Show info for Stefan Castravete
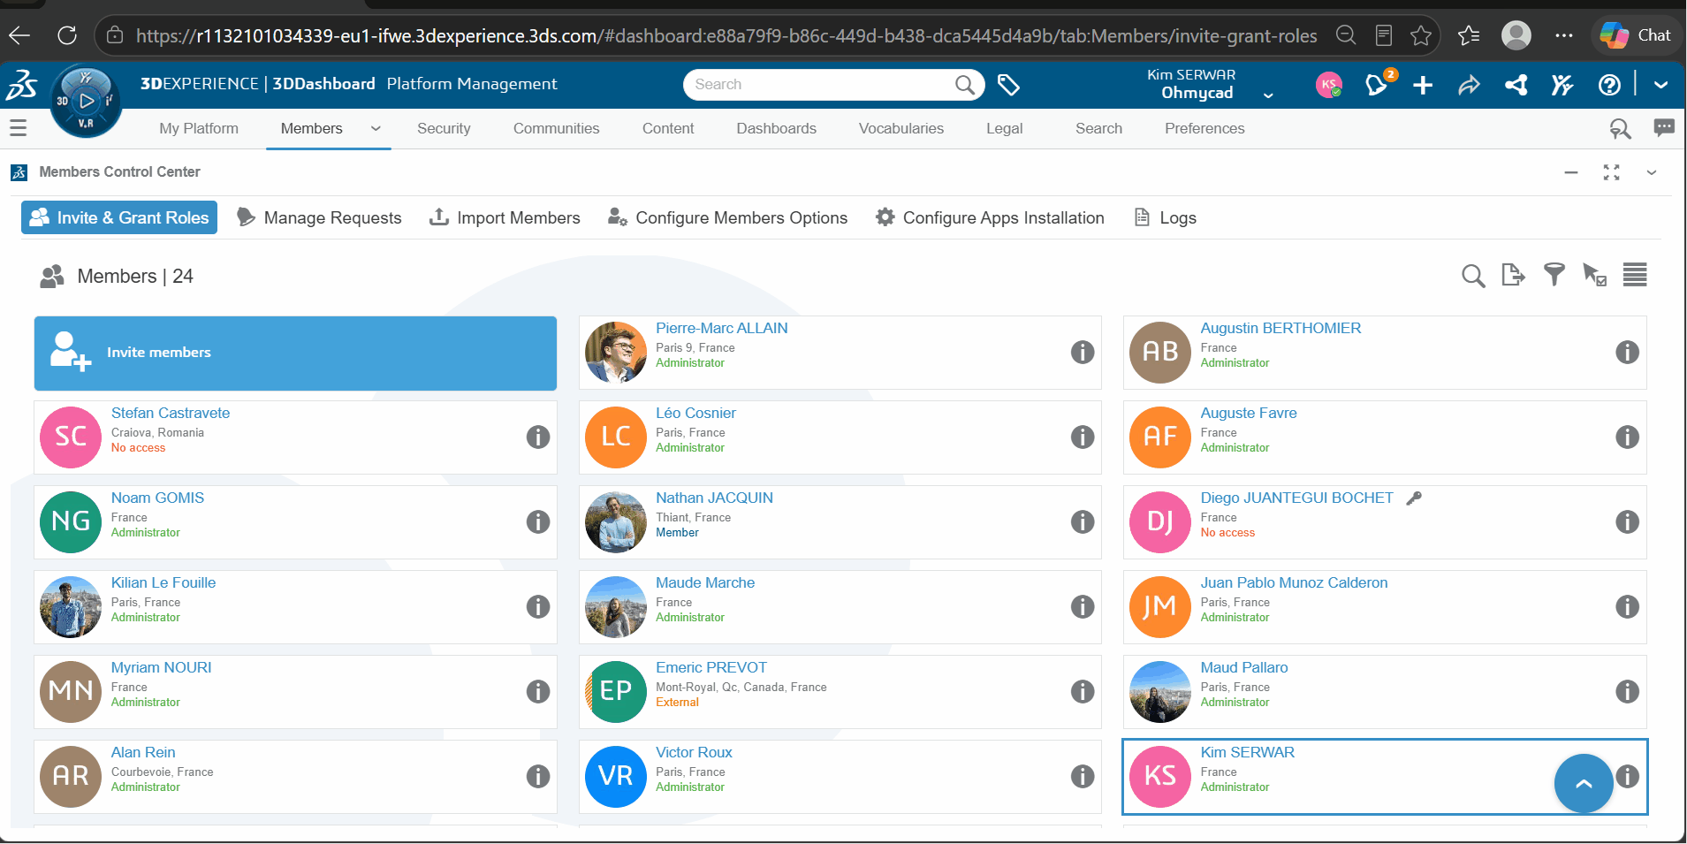Screen dimensions: 1687x844 point(538,437)
